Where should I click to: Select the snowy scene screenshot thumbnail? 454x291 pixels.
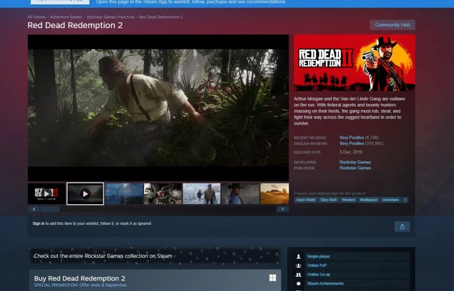tap(201, 194)
